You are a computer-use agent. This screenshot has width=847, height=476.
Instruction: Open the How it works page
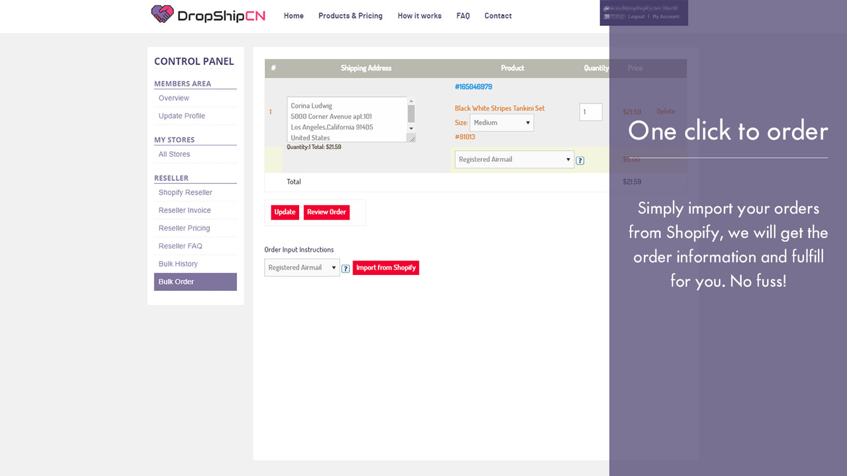420,15
